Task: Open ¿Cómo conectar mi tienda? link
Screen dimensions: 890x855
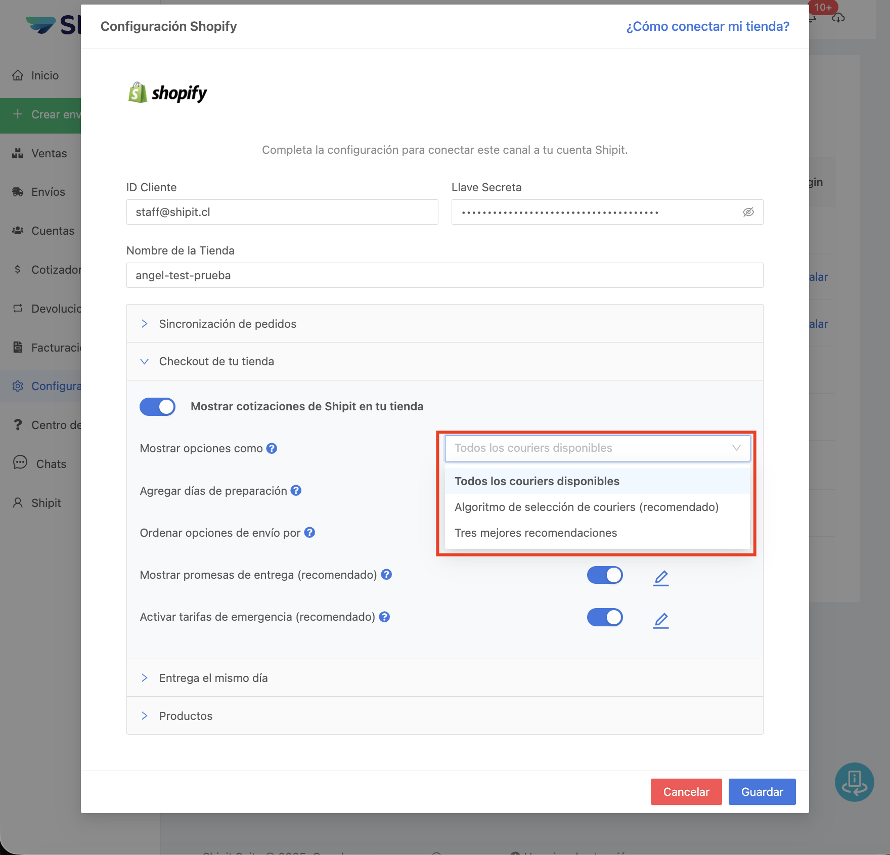Action: point(707,26)
